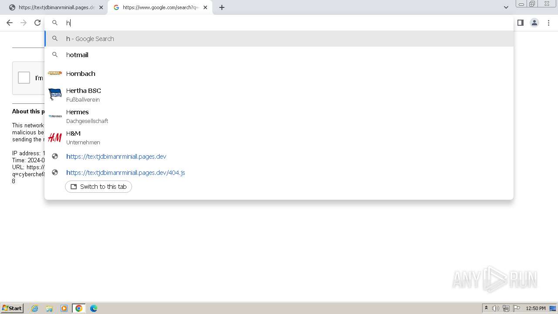Toggle the browser side panel
This screenshot has width=558, height=314.
coord(521,23)
